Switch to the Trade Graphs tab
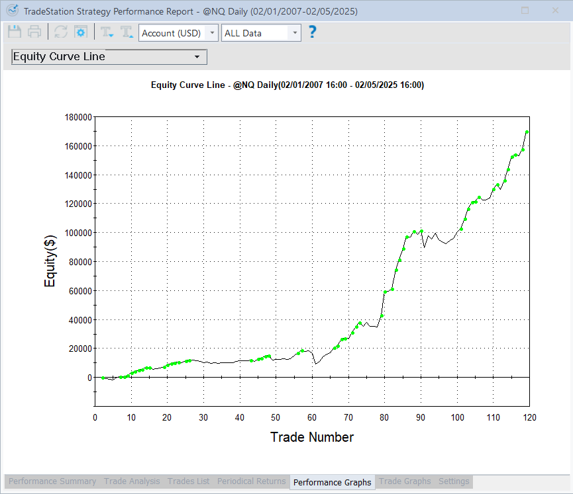The height and width of the screenshot is (494, 573). coord(405,481)
